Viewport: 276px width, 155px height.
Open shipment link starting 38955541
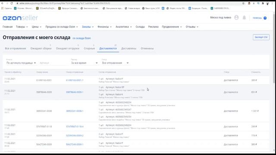[x=75, y=111]
